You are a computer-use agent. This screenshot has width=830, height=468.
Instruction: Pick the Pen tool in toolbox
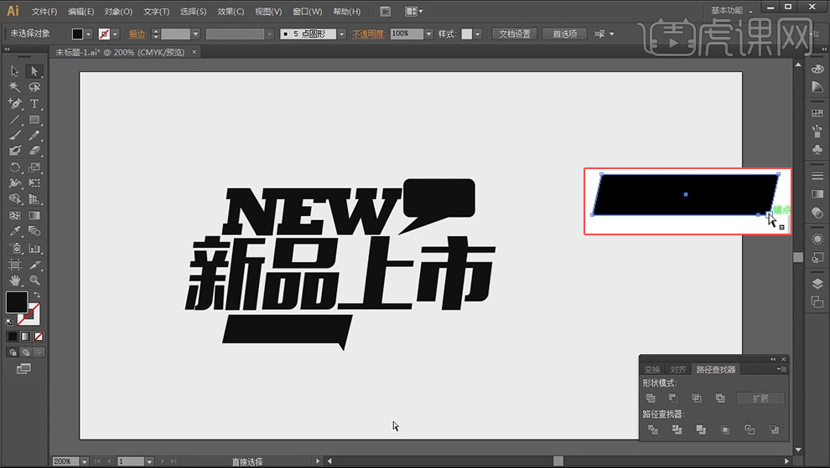[x=15, y=104]
